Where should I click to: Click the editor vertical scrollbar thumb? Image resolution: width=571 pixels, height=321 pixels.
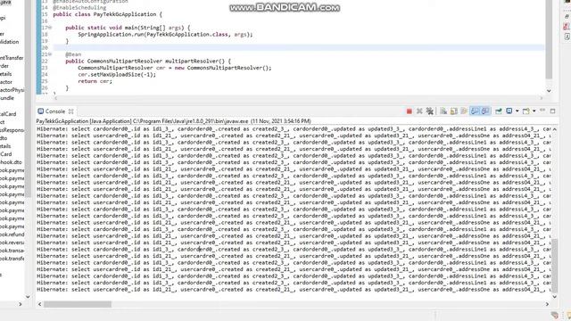549,39
